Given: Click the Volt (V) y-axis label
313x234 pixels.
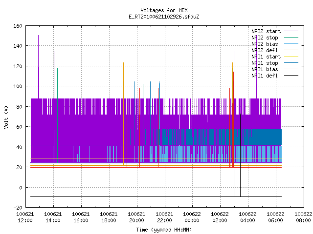Looking at the screenshot, I should click(6, 117).
